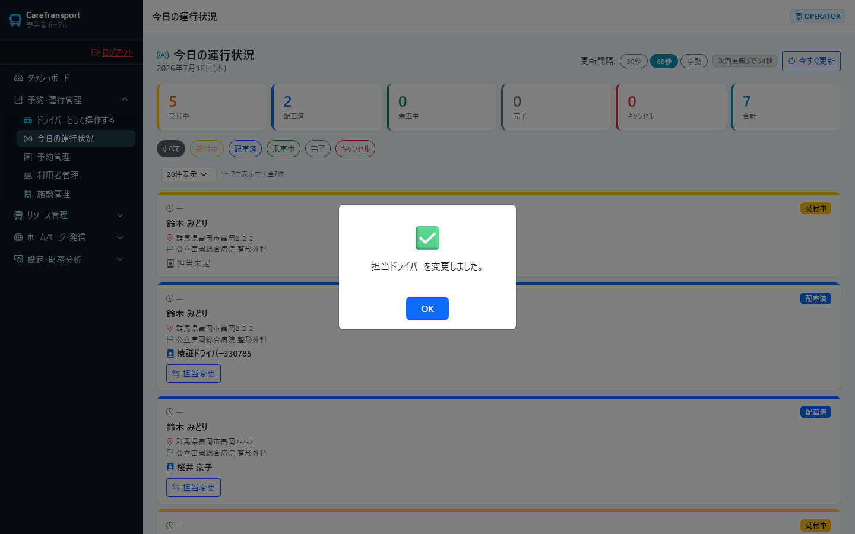Click the 合計 summary card showing 7
855x534 pixels.
(786, 107)
